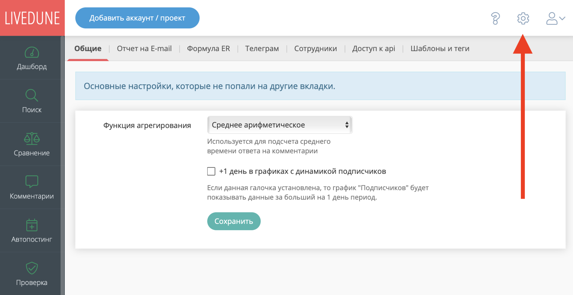Image resolution: width=573 pixels, height=295 pixels.
Task: Open the Функция агрегирования dropdown
Action: pos(280,125)
